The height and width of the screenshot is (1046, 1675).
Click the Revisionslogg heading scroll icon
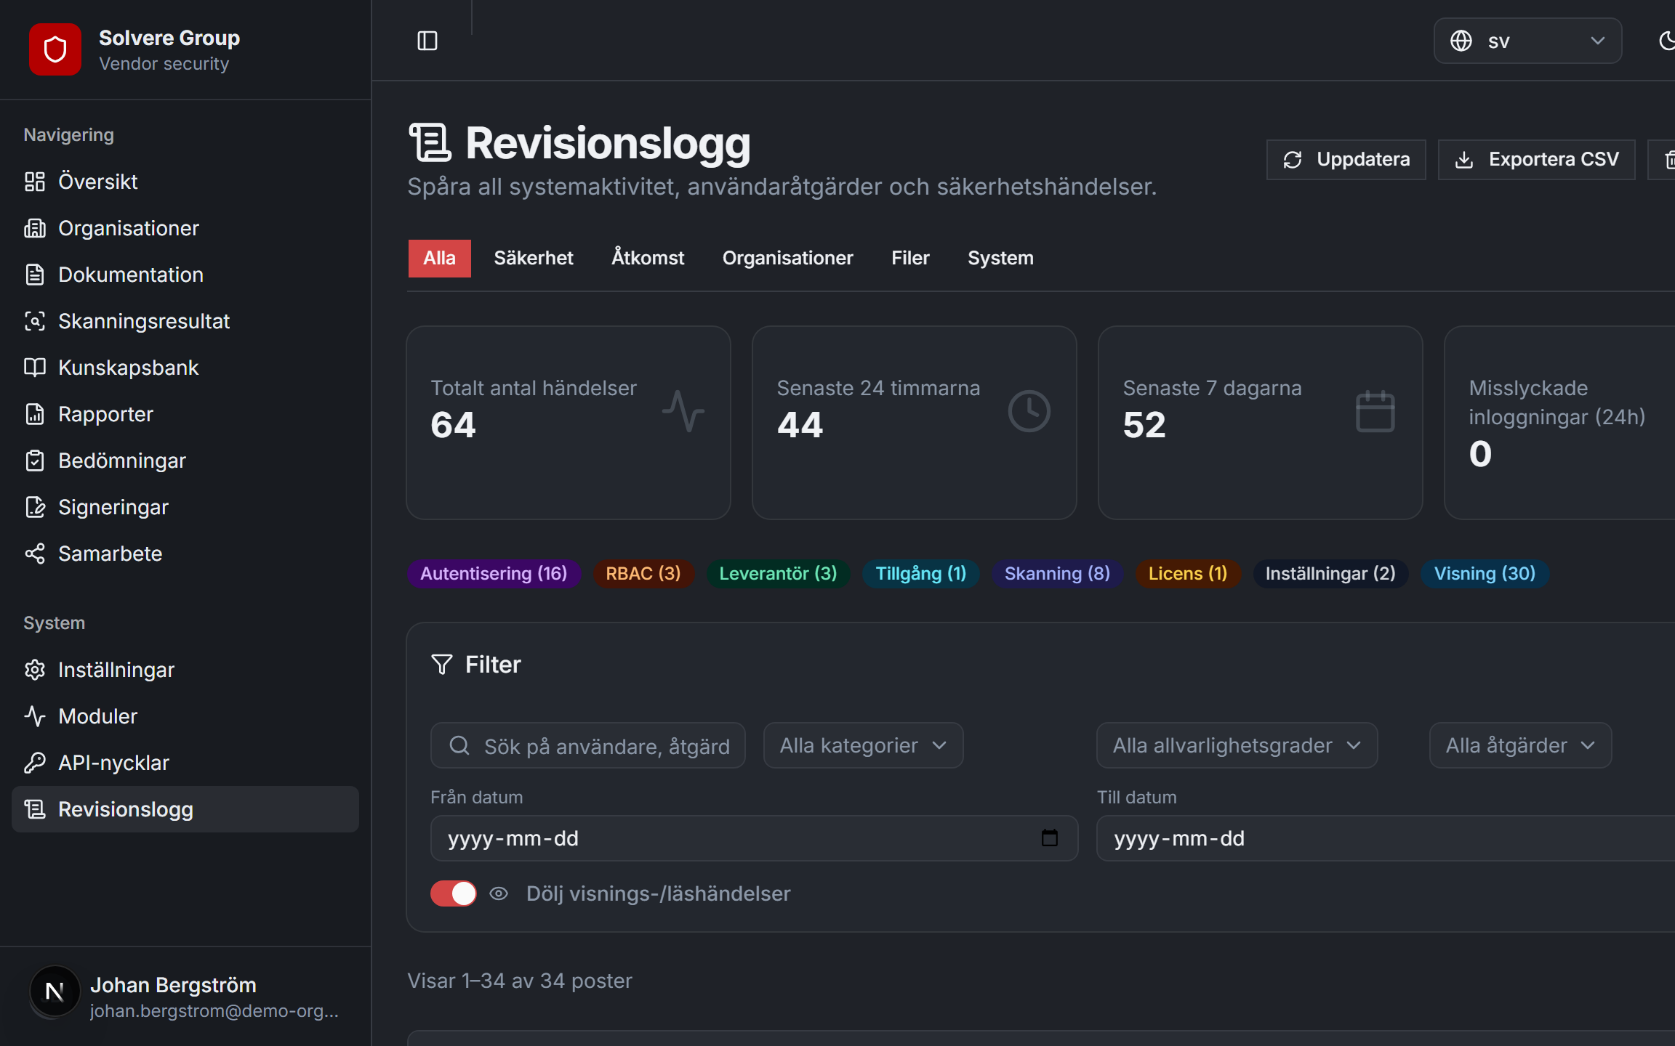click(430, 142)
